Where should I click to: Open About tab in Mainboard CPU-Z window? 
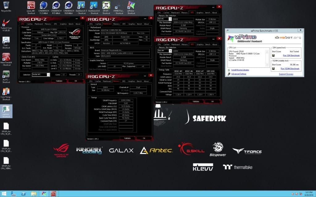pyautogui.click(x=146, y=24)
